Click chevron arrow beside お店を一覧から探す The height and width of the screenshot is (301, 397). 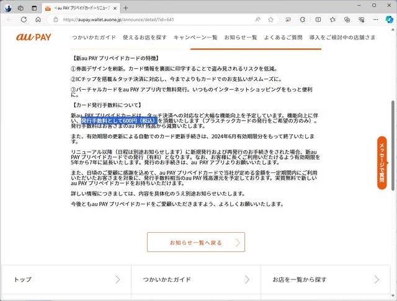tap(377, 279)
